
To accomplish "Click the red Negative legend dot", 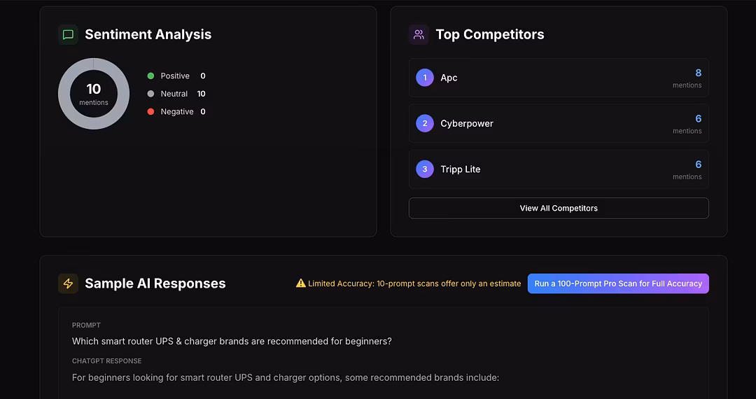I will (150, 111).
